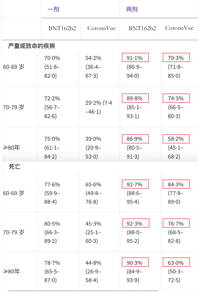Click the red-boxed 79·3% value
The width and height of the screenshot is (198, 292).
click(176, 58)
